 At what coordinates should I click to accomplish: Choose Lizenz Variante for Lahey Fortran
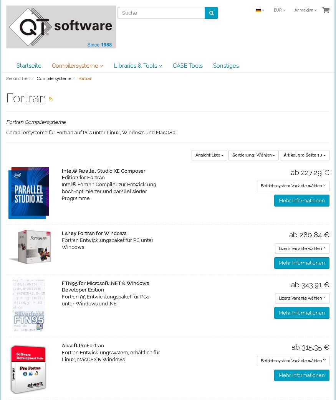pos(302,248)
